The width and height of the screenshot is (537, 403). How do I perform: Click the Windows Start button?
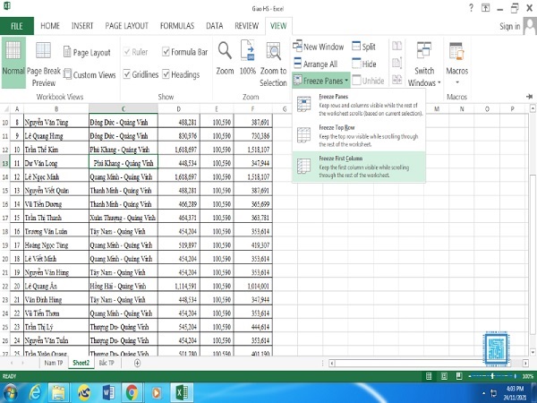click(11, 392)
